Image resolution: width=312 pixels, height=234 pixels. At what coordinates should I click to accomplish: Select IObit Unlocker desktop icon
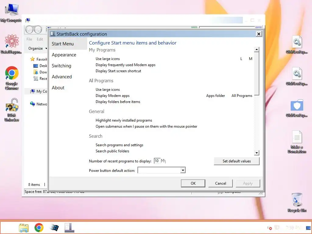coord(12,110)
